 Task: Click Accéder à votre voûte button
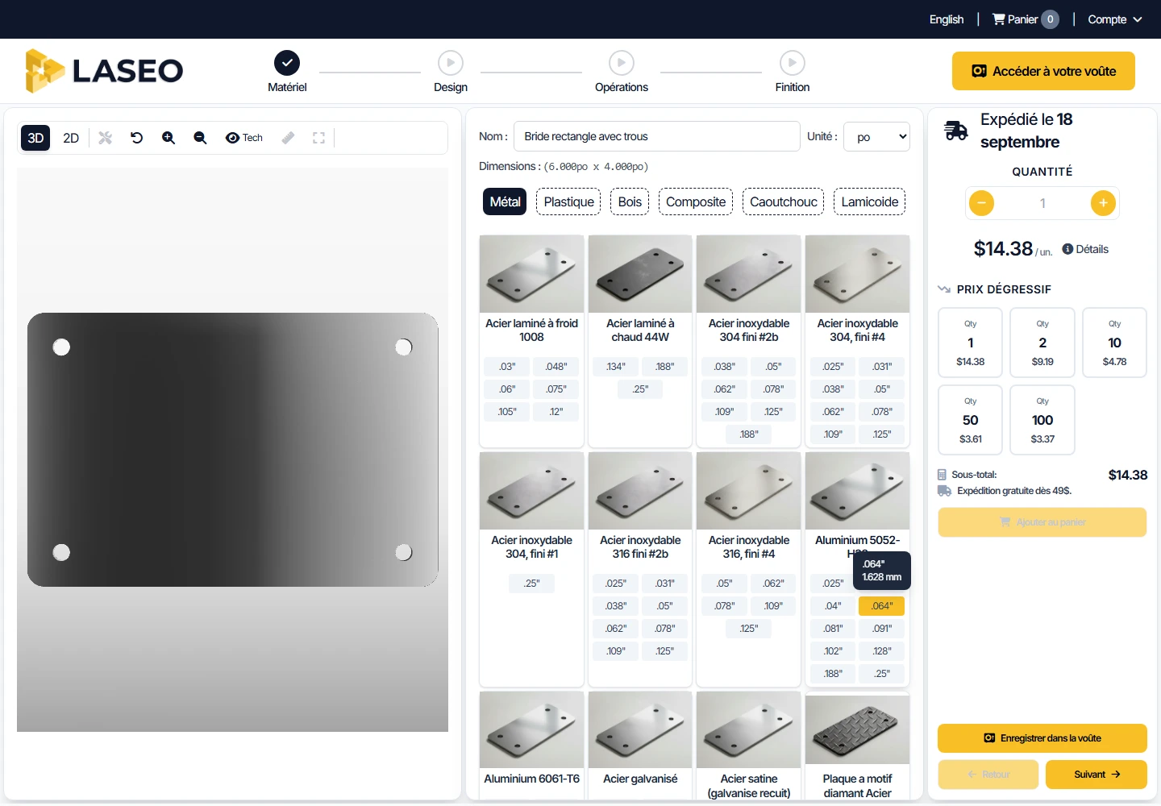[x=1043, y=71]
